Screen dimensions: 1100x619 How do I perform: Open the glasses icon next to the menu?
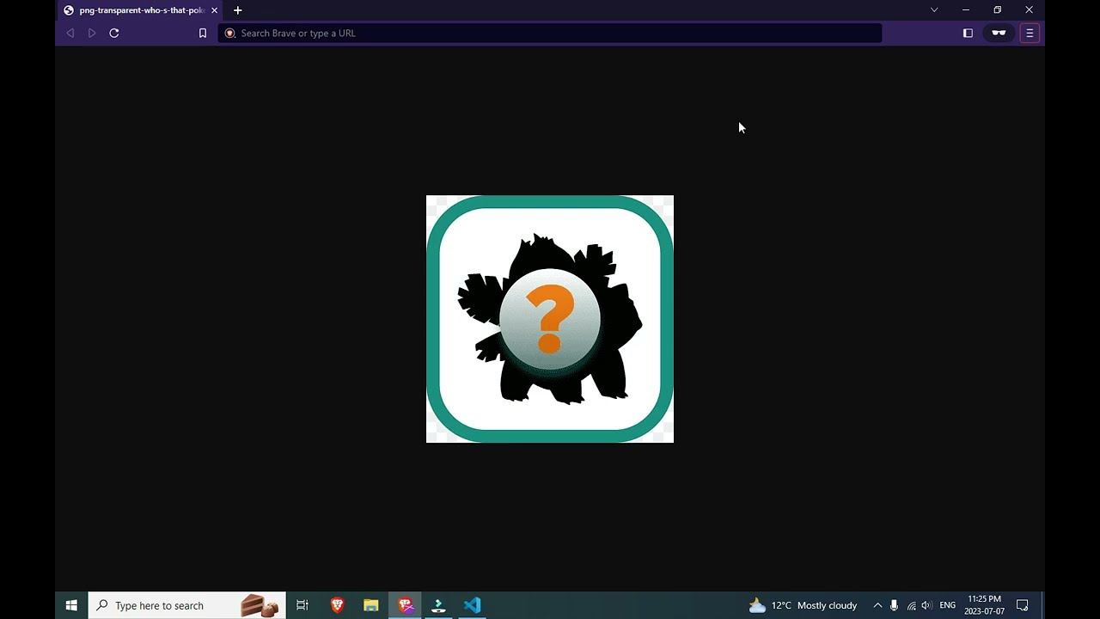999,33
